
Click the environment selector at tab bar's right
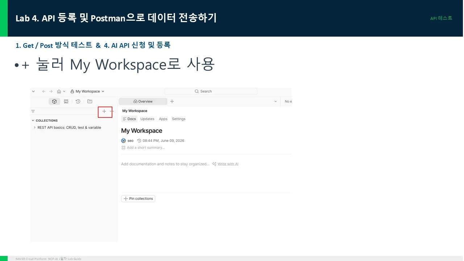coord(288,101)
